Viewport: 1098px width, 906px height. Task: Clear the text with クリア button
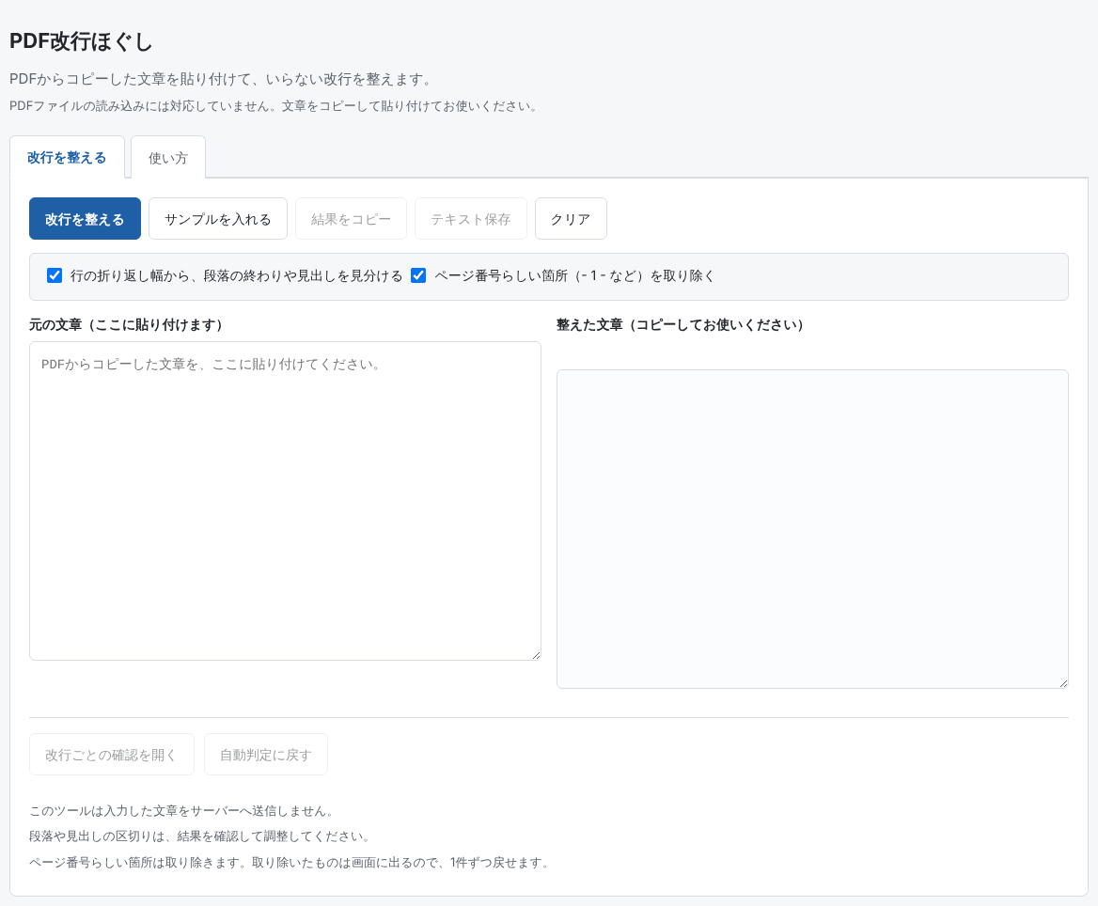click(x=571, y=219)
